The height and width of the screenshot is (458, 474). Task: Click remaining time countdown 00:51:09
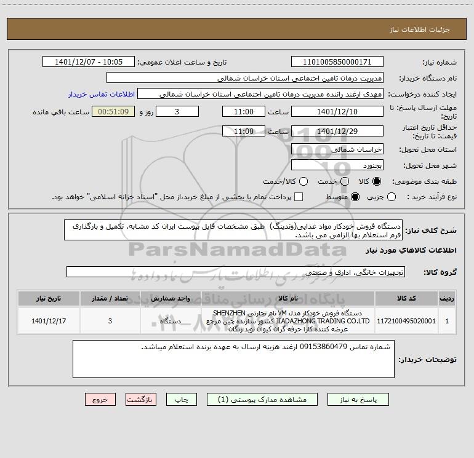[113, 111]
